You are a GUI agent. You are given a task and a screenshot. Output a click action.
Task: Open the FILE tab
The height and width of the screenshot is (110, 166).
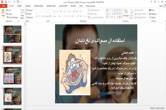tap(4, 6)
